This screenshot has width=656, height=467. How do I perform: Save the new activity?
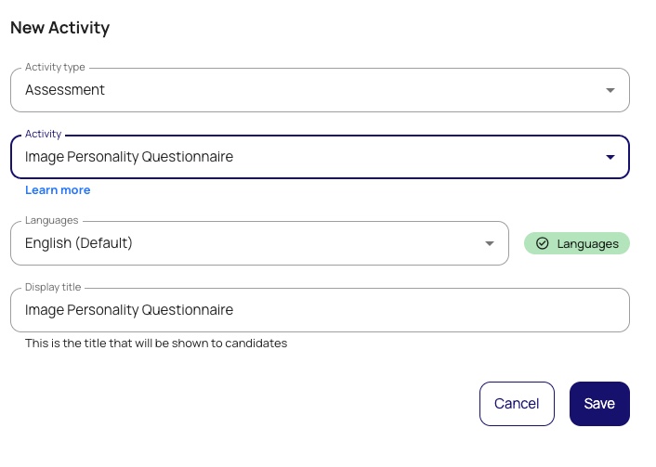(x=599, y=404)
